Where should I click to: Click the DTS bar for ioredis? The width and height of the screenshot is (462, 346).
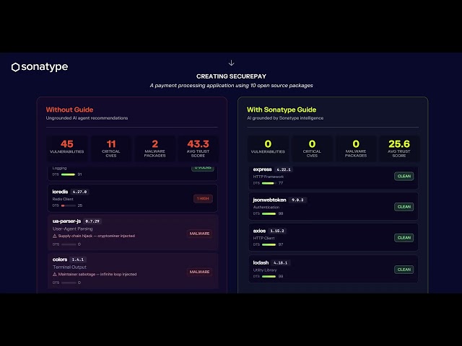click(69, 205)
